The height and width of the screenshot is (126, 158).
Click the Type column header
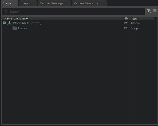pos(134,18)
